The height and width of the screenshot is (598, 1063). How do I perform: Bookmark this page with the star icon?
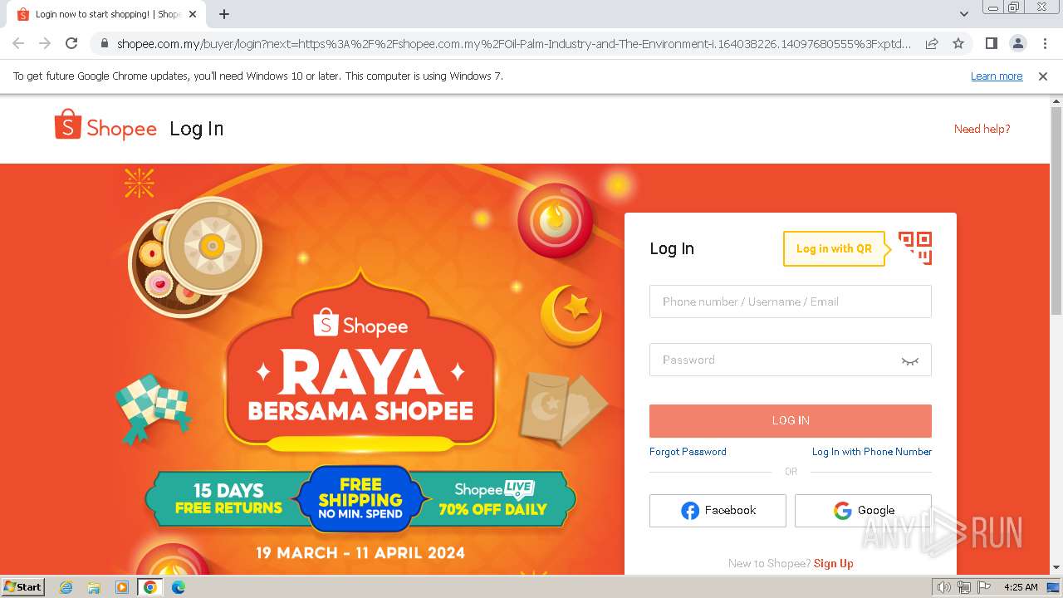pos(958,43)
